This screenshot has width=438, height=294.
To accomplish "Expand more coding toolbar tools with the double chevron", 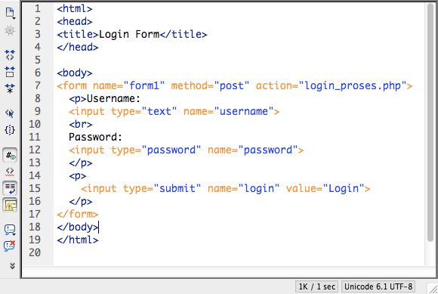I will coord(12,266).
